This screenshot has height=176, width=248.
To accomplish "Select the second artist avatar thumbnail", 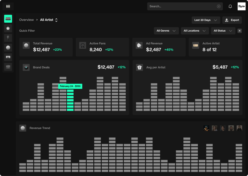I will (x=215, y=128).
